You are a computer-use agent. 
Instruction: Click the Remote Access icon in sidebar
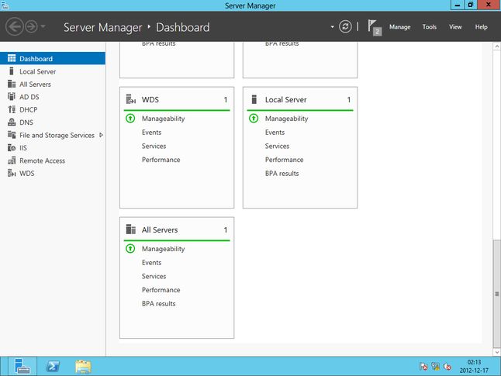[12, 160]
